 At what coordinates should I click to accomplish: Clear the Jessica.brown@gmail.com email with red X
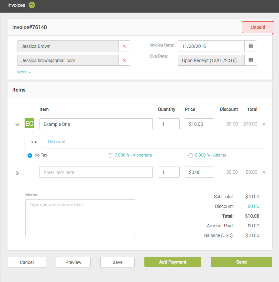(x=124, y=60)
